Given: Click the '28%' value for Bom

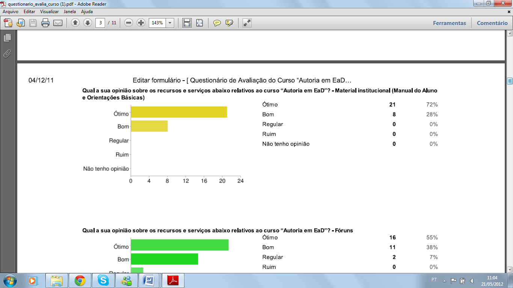Looking at the screenshot, I should click(432, 114).
